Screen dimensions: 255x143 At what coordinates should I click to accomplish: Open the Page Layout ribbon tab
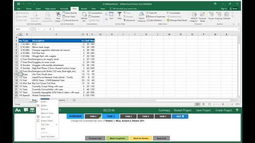[x=50, y=9]
